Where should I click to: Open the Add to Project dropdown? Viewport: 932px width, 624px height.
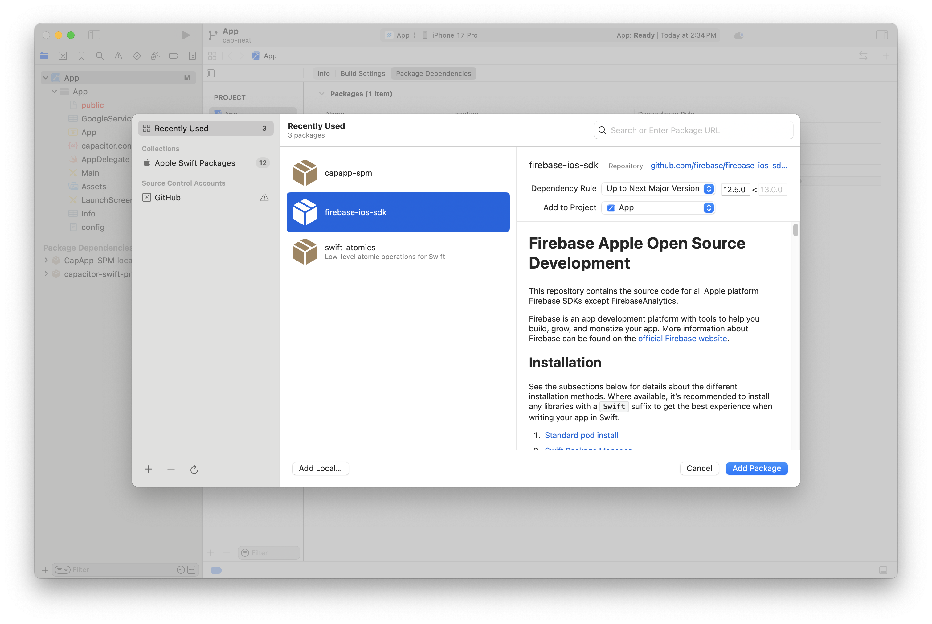click(x=658, y=208)
